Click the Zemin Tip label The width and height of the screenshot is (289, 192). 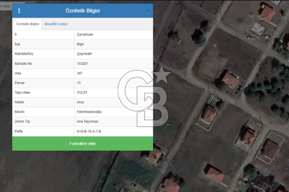[x=22, y=121]
